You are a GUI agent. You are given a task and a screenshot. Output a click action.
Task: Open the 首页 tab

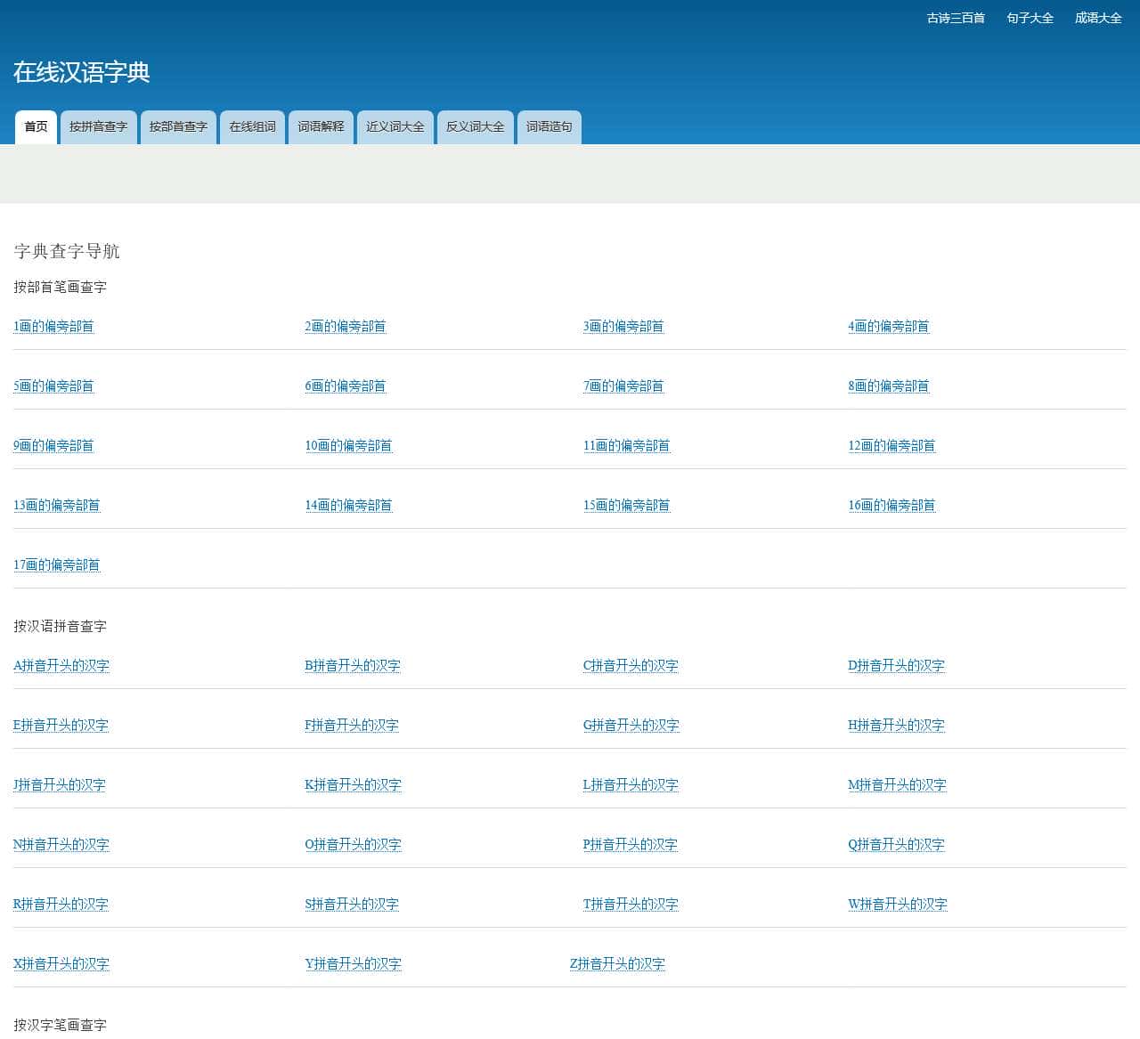click(36, 126)
